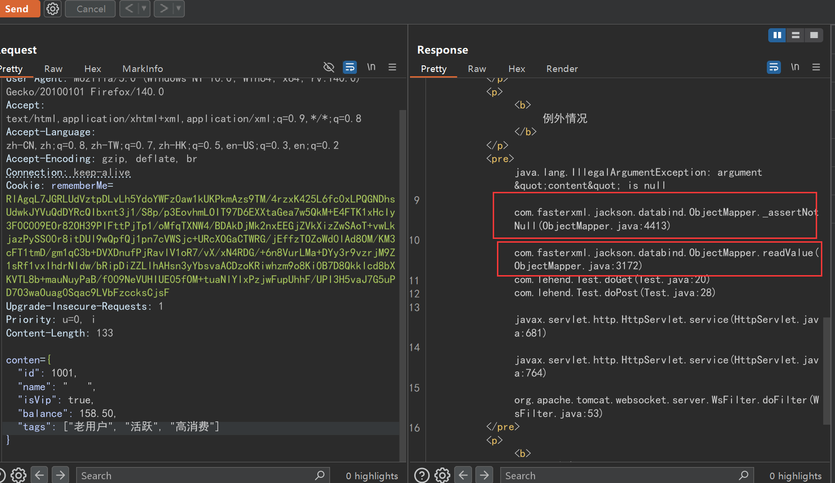
Task: Select side-by-side layout view
Action: coord(777,35)
